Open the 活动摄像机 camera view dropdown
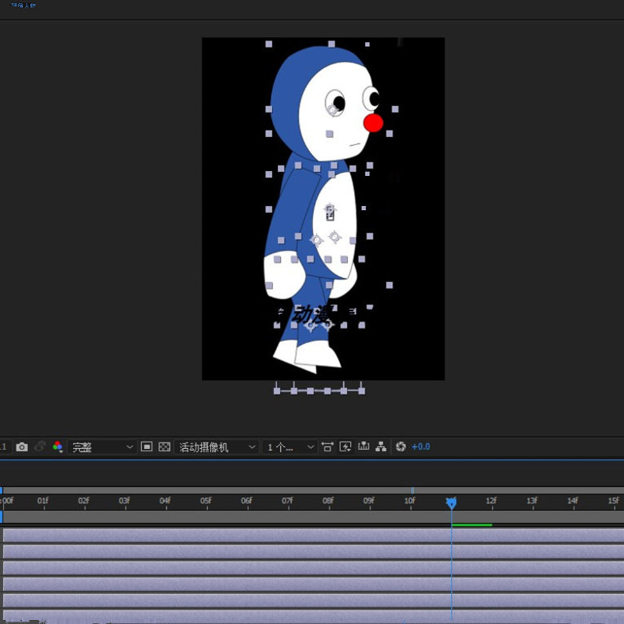 click(x=216, y=447)
